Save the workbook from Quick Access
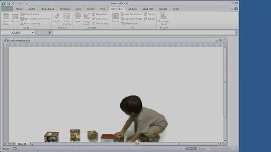The height and width of the screenshot is (152, 271). pyautogui.click(x=8, y=3)
